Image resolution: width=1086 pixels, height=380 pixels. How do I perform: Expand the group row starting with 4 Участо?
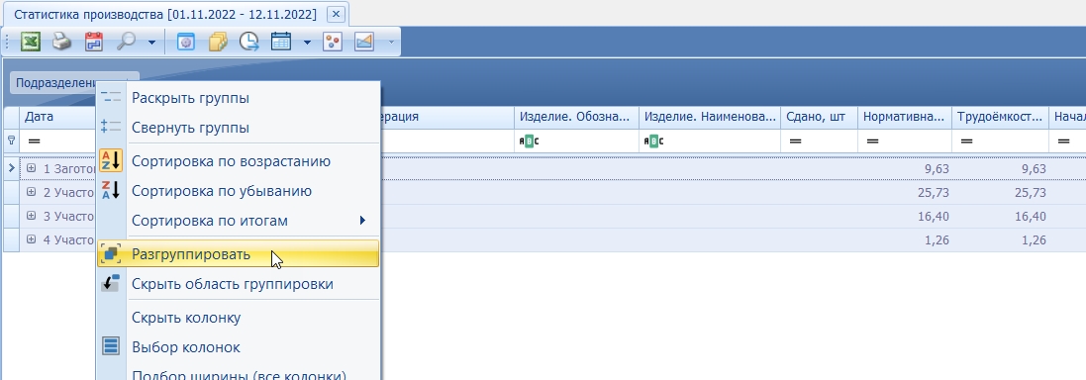click(31, 239)
